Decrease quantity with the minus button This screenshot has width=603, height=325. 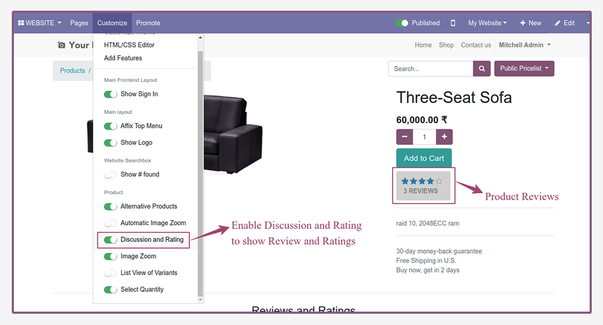tap(404, 137)
